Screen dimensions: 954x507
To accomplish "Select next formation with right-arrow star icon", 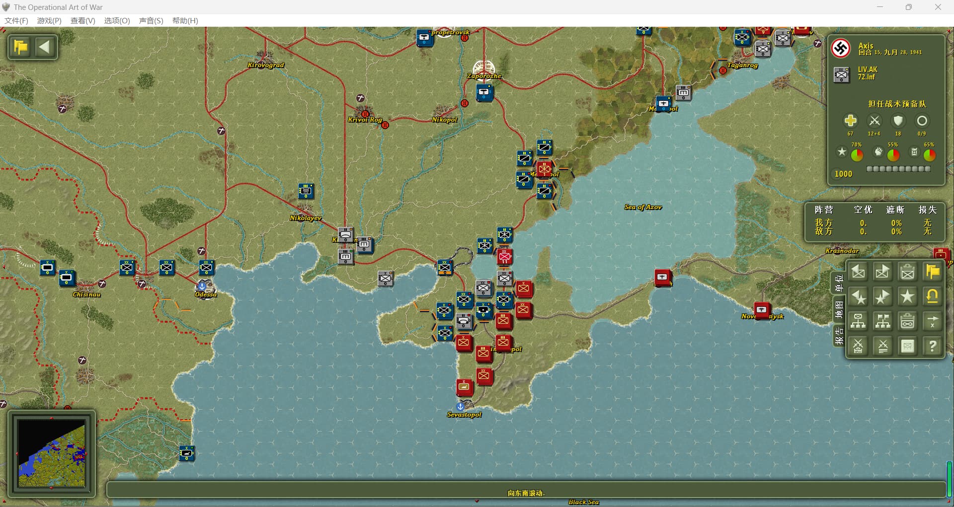I will click(882, 296).
